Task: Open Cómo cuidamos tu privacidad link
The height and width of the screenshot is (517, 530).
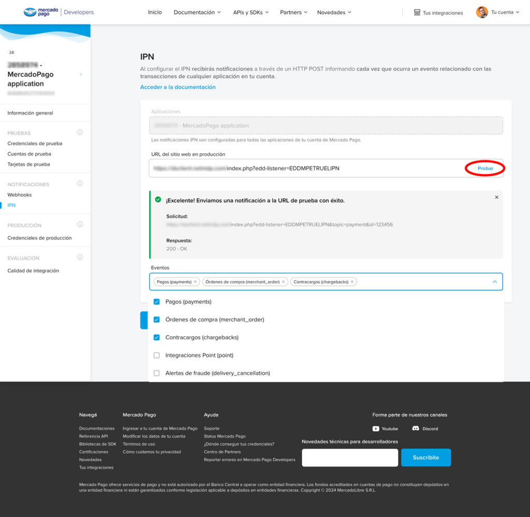Action: coord(152,452)
